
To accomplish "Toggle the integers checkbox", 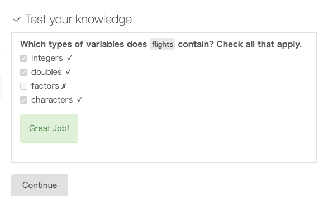I will [x=23, y=58].
